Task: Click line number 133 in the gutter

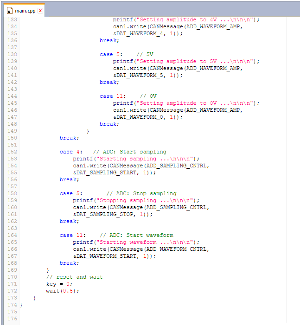Action: coord(12,19)
